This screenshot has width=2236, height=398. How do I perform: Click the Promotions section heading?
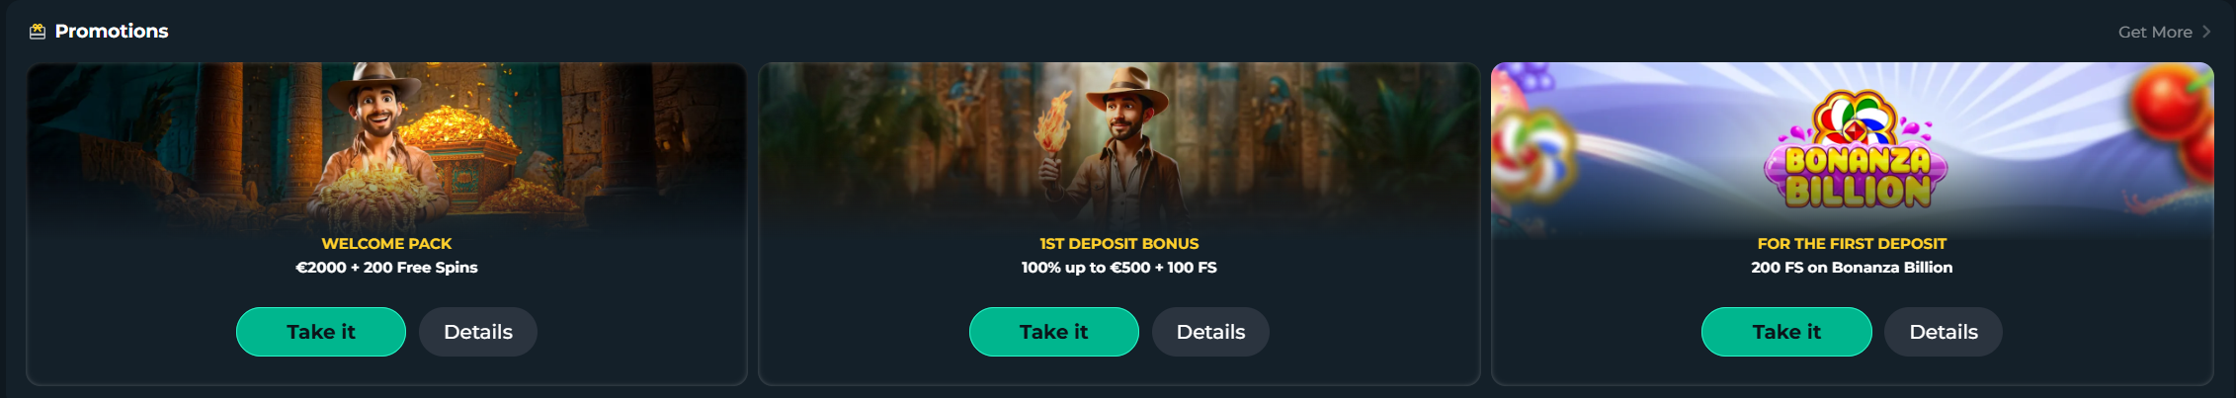tap(112, 32)
